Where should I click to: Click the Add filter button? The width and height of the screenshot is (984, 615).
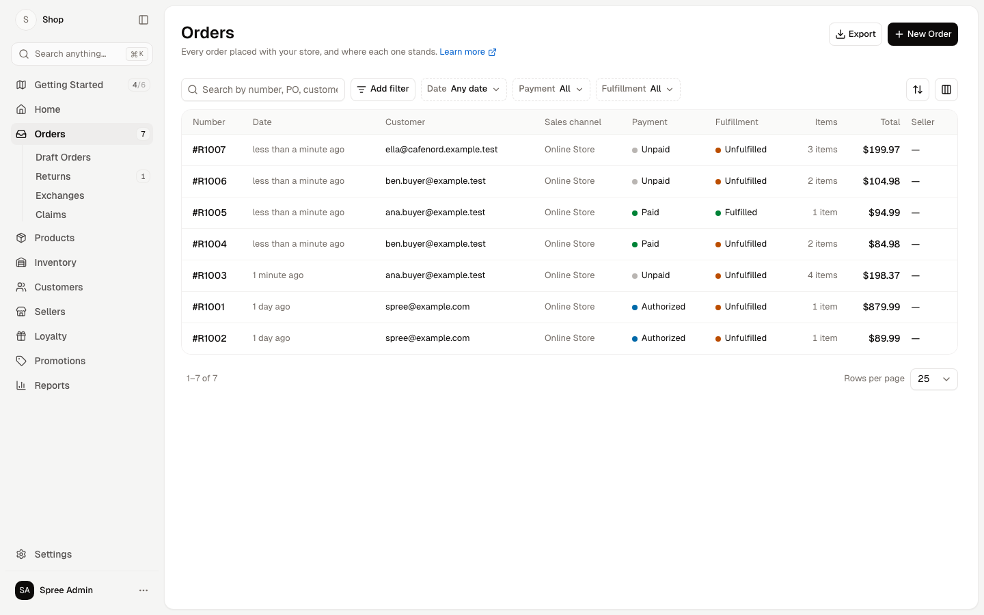[383, 90]
